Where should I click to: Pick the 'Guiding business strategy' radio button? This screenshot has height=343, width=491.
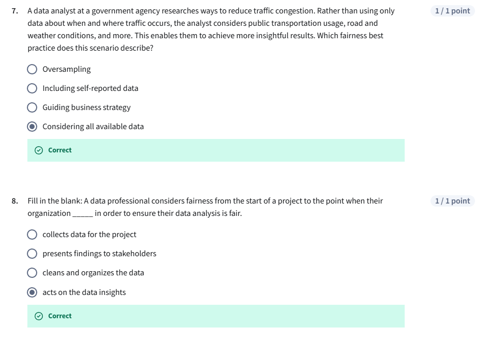[x=32, y=107]
